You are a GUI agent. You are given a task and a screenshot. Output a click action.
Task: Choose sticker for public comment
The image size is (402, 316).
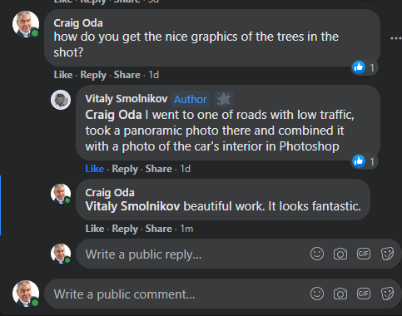click(x=387, y=294)
